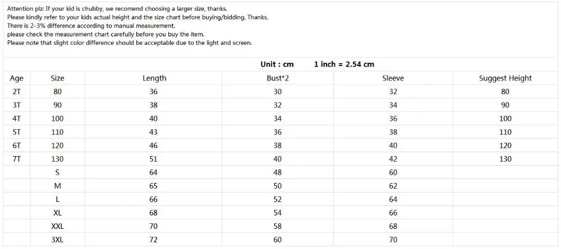Click the XXL size cell
This screenshot has height=249, width=561.
pyautogui.click(x=58, y=226)
